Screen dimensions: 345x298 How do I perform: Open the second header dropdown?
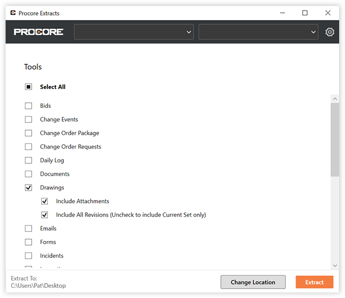[258, 32]
